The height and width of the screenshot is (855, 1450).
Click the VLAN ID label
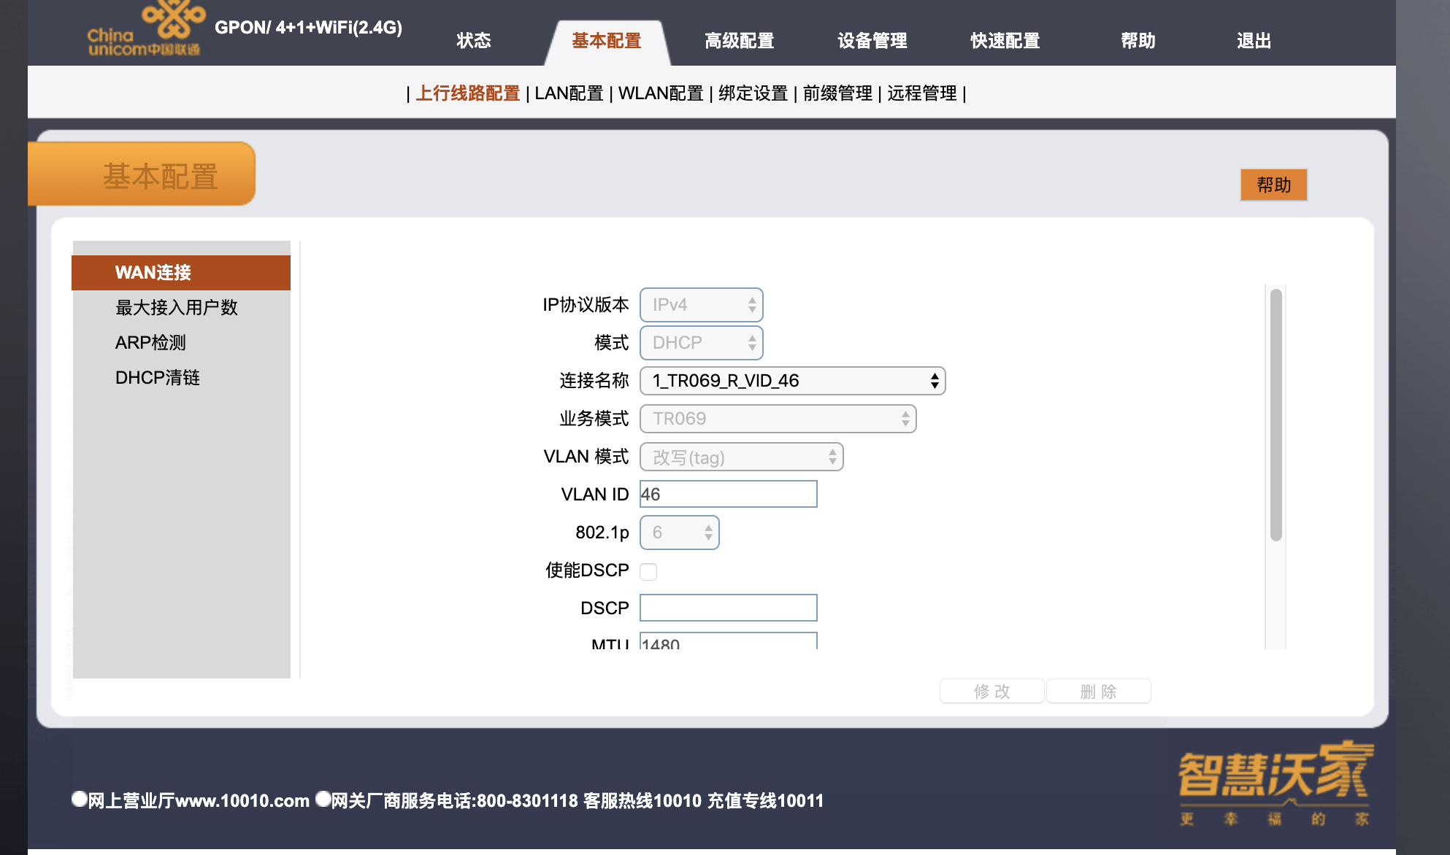point(595,495)
